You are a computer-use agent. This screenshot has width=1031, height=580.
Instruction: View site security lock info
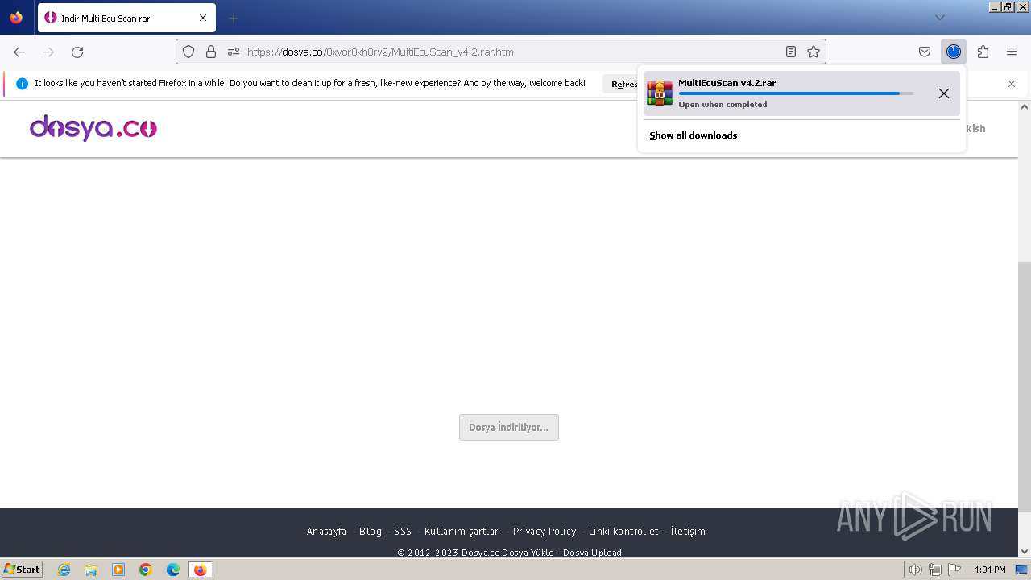point(211,52)
